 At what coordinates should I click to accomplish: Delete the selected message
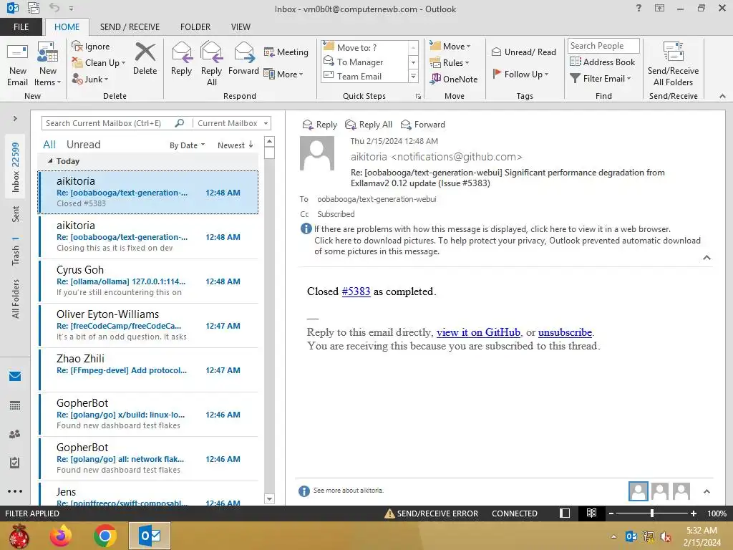(x=145, y=59)
